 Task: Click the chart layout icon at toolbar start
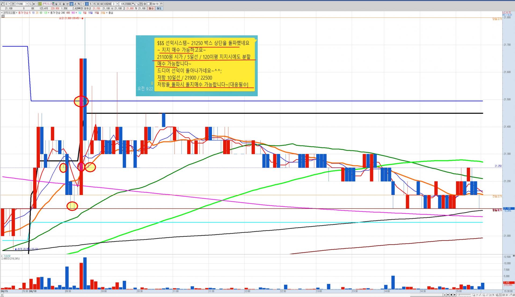pos(3,4)
